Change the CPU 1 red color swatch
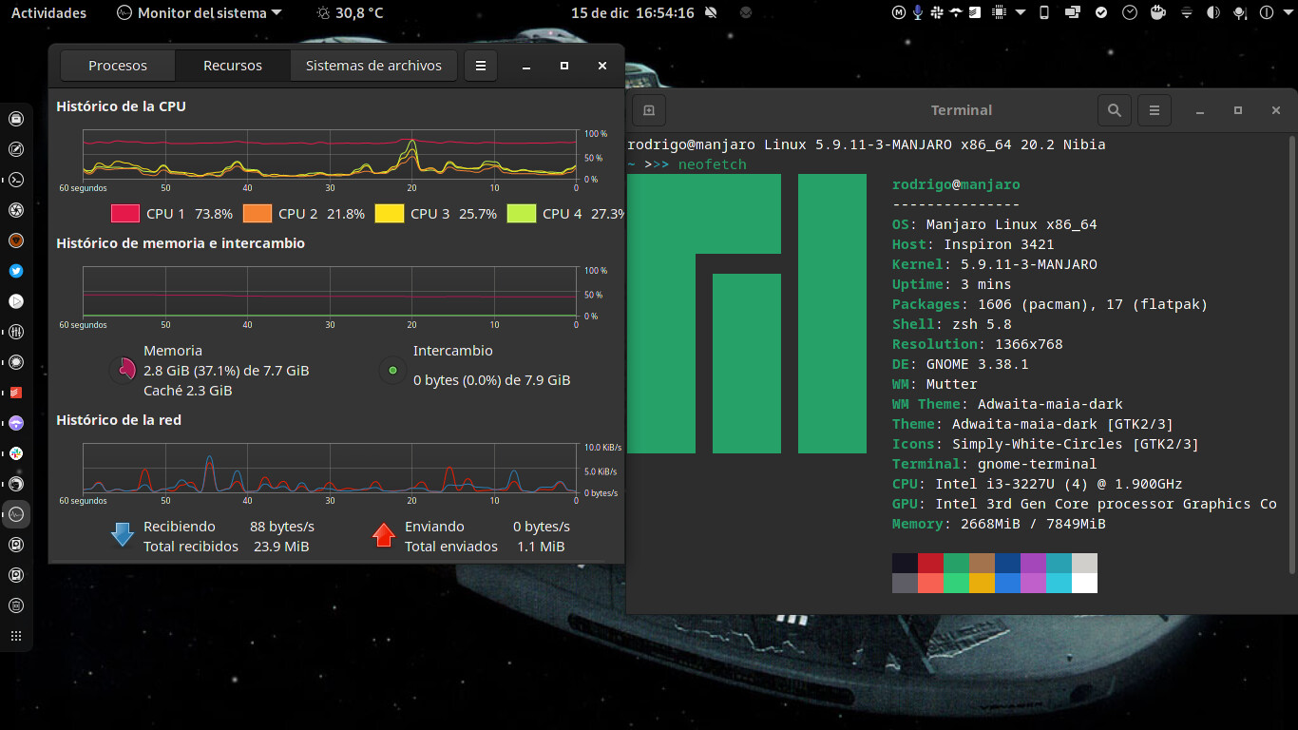This screenshot has width=1298, height=730. [125, 214]
